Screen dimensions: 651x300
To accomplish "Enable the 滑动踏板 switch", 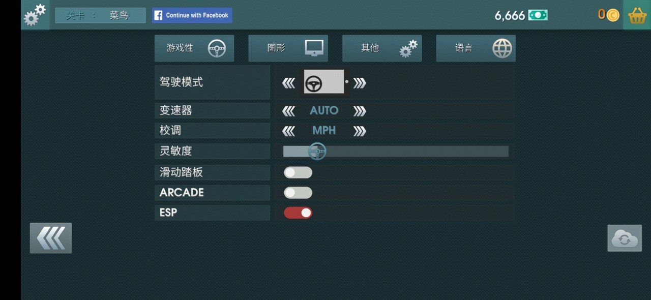I will point(298,172).
